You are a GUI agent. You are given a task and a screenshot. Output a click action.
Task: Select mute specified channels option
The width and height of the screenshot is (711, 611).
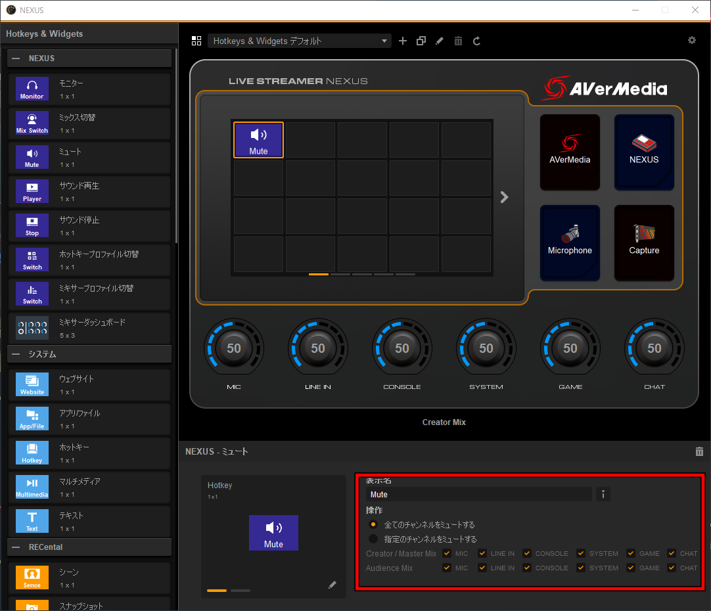[373, 539]
